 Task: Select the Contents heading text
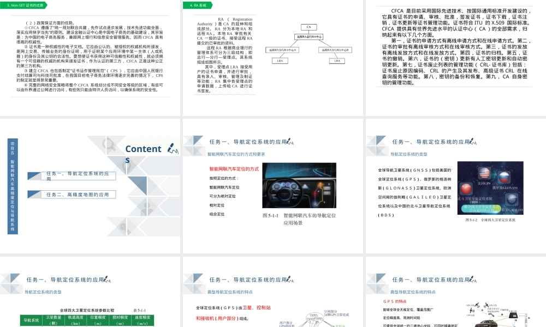tap(143, 154)
